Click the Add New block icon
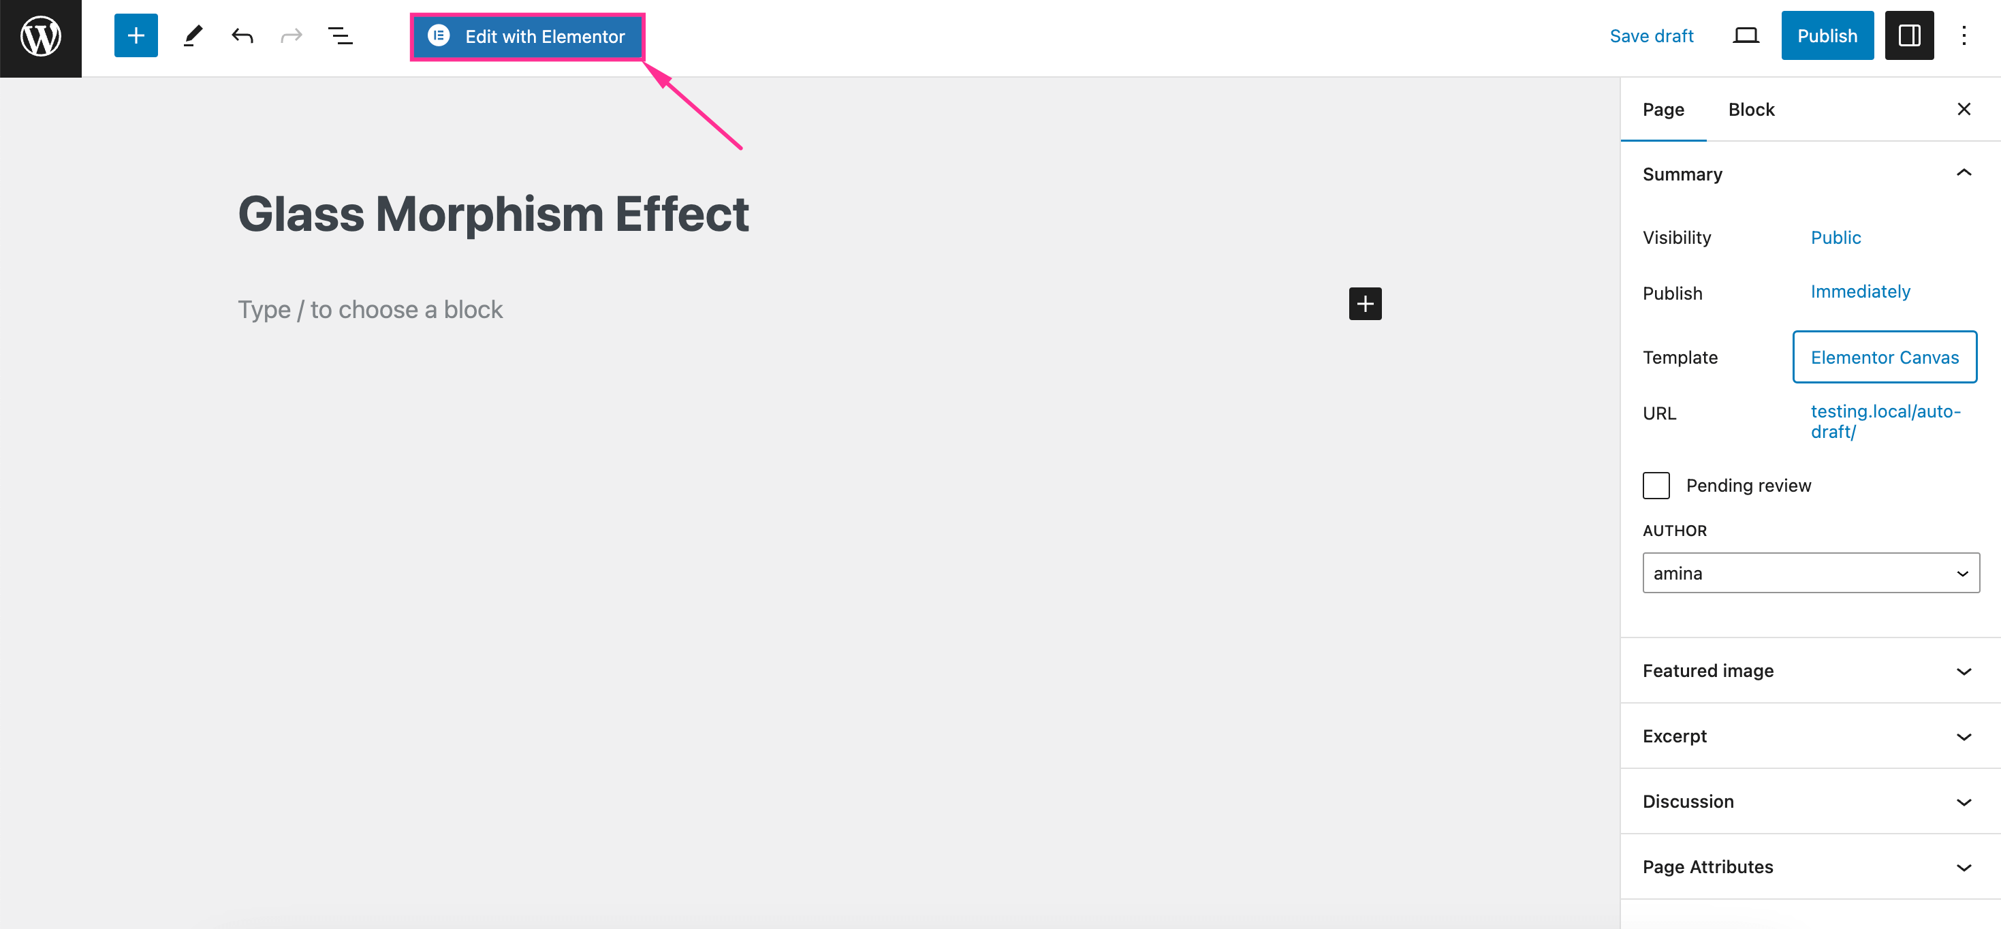 click(136, 35)
